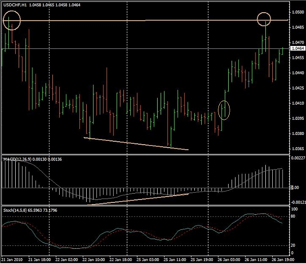Click the 26 Jan 19:00 time label

click(283, 260)
